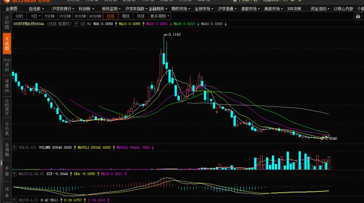This screenshot has width=364, height=203.
Task: Select the 5日 period tab
Action: pos(34,16)
